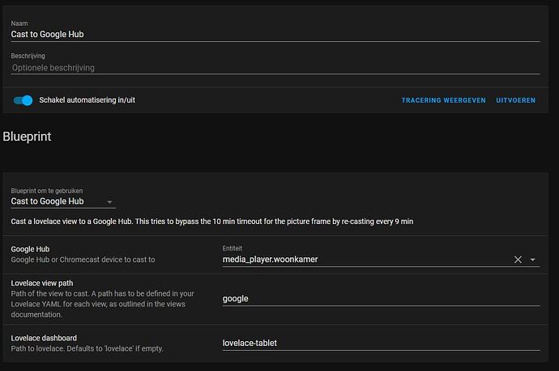
Task: Edit the Naam field Cast to Google Hub
Action: coord(275,34)
